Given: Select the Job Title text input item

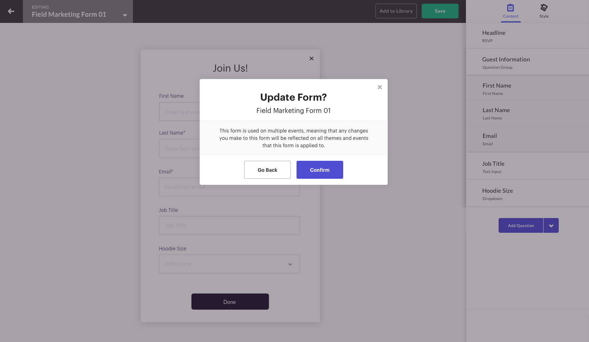Looking at the screenshot, I should tap(528, 167).
